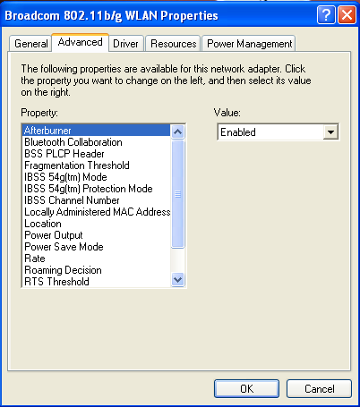This screenshot has height=407, width=360.
Task: Open the Power Management tab
Action: coord(249,44)
